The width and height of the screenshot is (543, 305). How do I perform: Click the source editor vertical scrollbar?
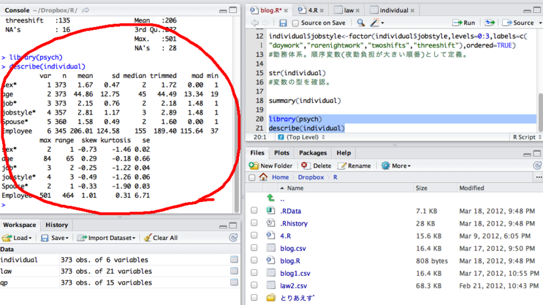[x=540, y=111]
